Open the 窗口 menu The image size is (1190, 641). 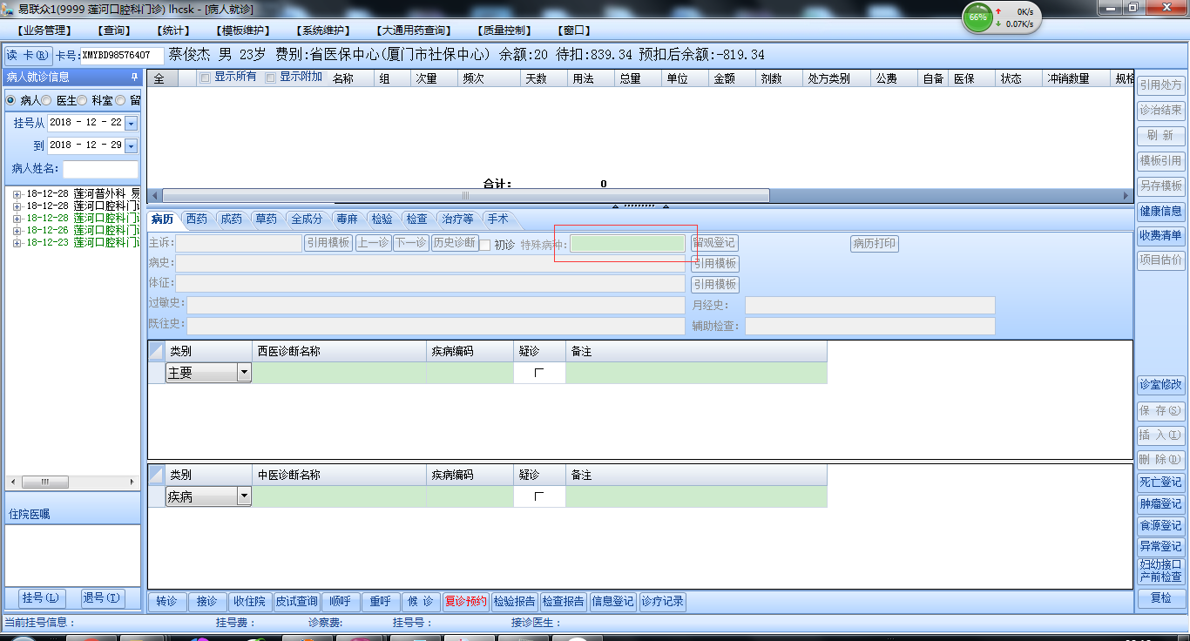[x=575, y=30]
